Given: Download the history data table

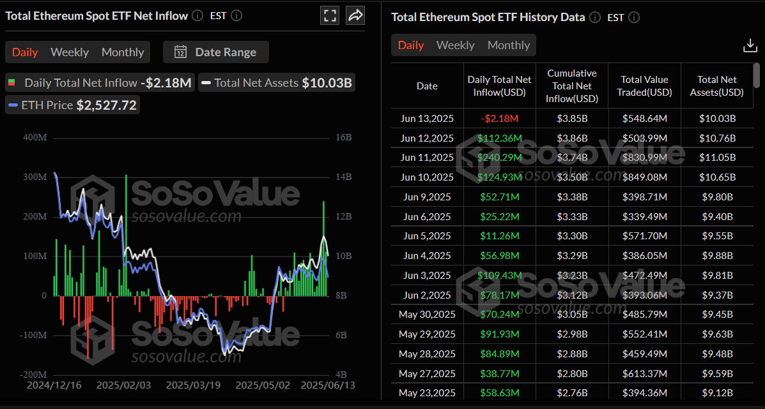Looking at the screenshot, I should click(x=750, y=46).
